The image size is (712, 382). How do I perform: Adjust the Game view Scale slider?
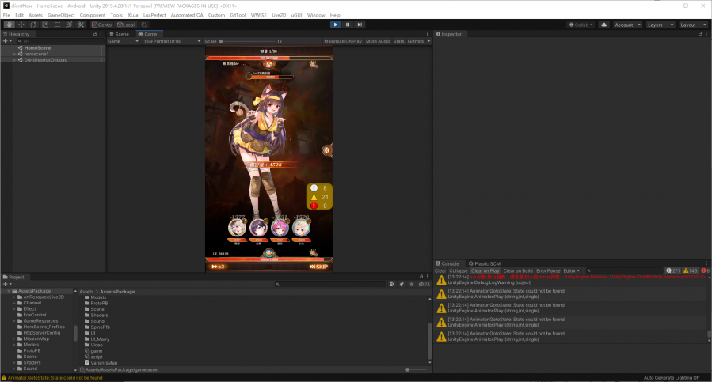point(247,41)
